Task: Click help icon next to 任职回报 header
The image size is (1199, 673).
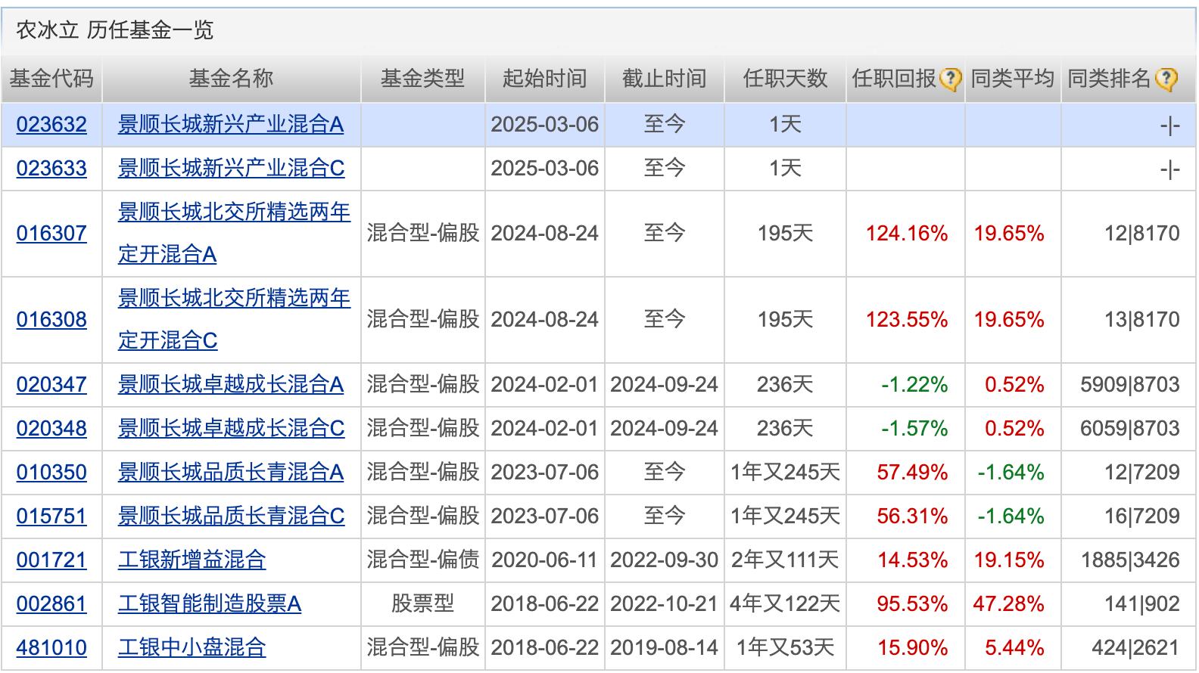Action: click(950, 79)
